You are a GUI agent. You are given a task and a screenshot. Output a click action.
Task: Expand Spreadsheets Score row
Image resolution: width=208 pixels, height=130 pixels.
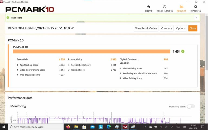[69, 65]
